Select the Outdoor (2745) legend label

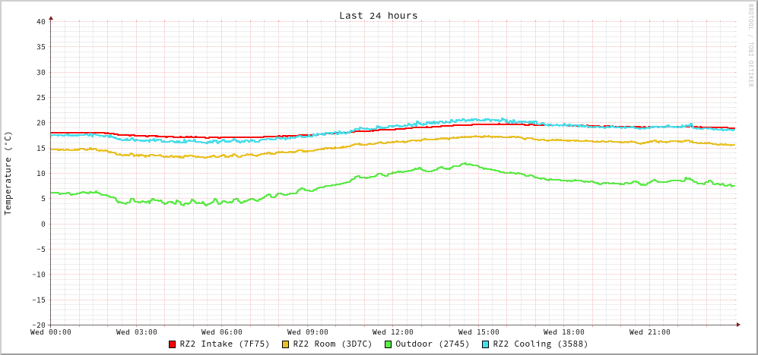[432, 344]
